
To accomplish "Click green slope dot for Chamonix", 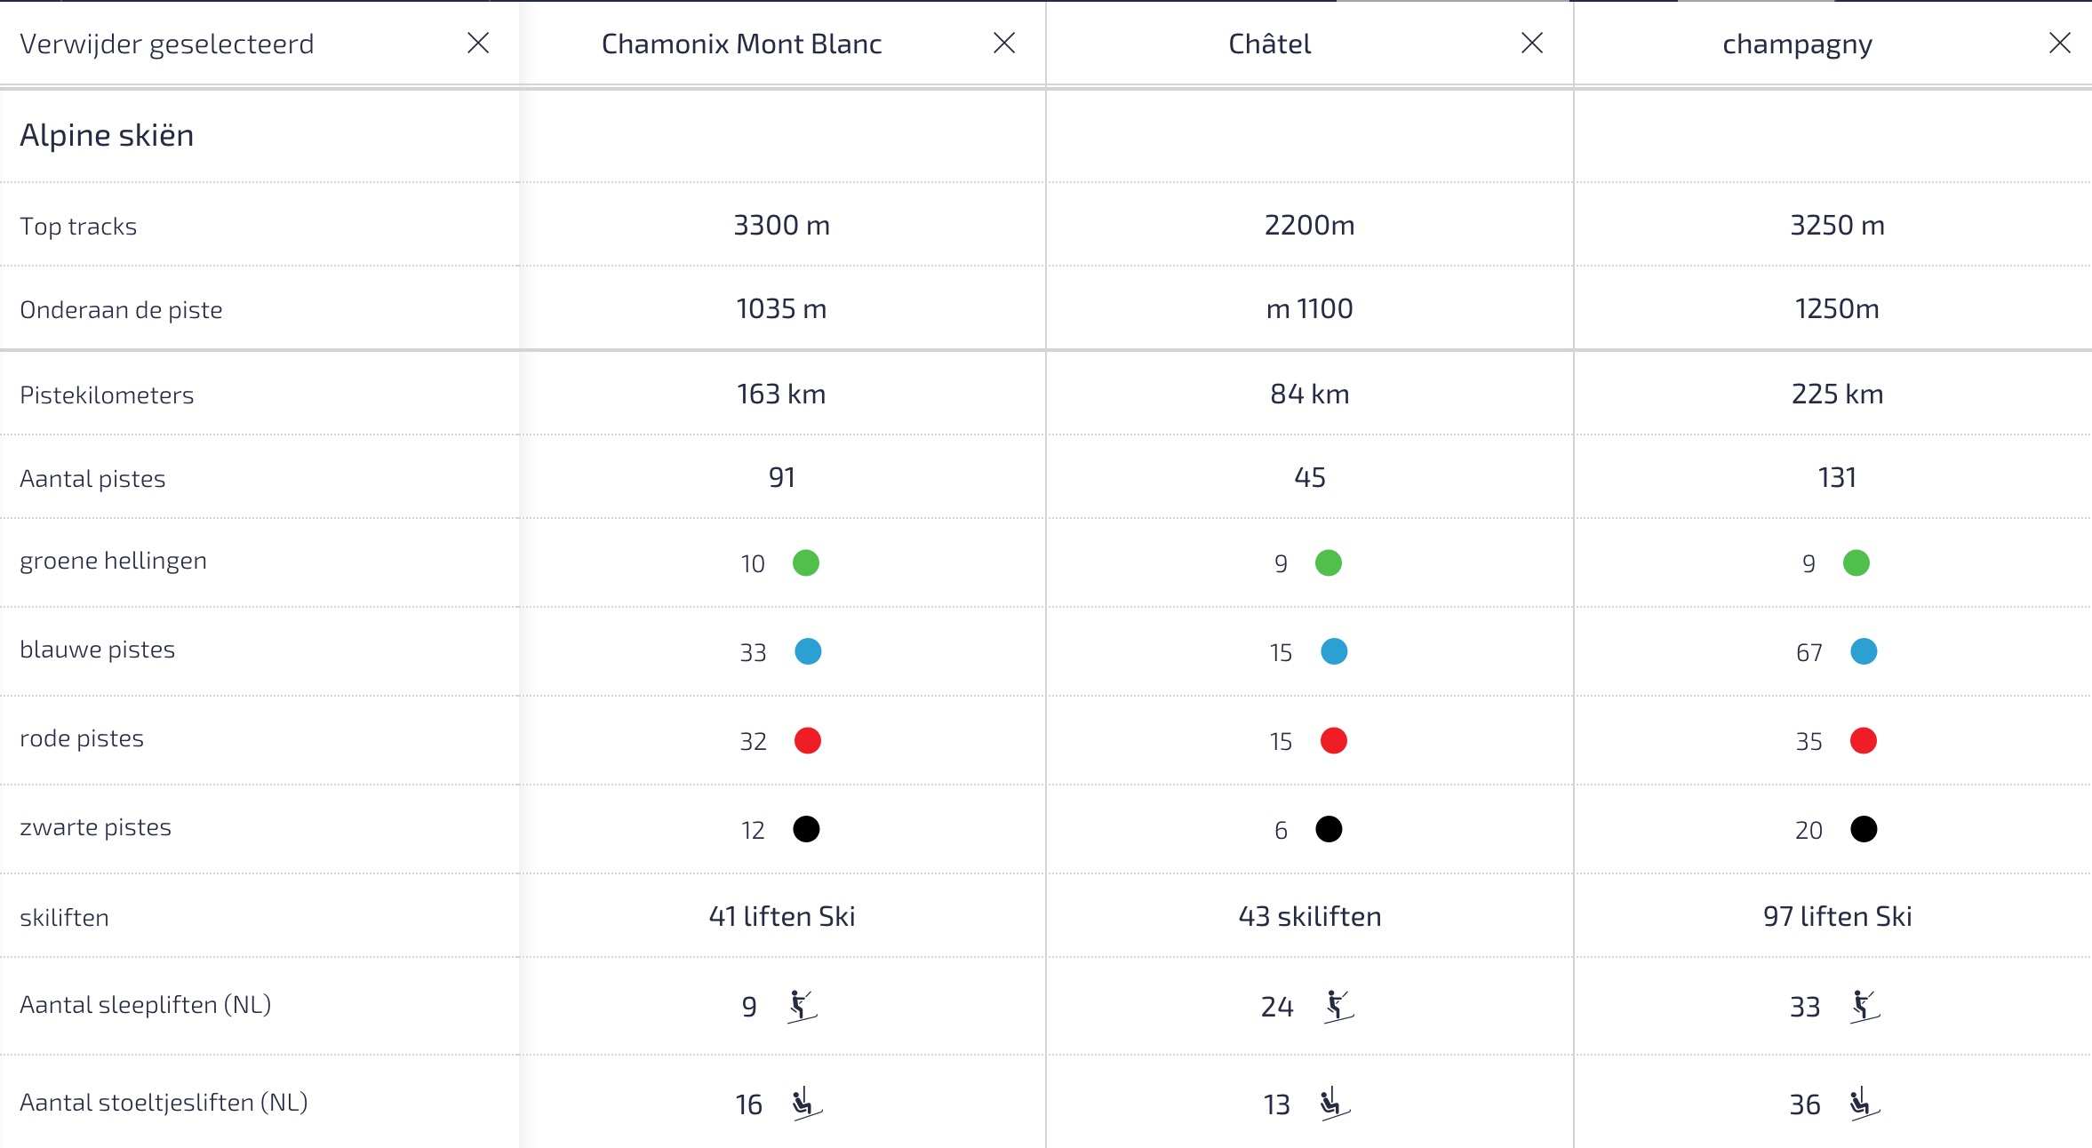I will (806, 562).
